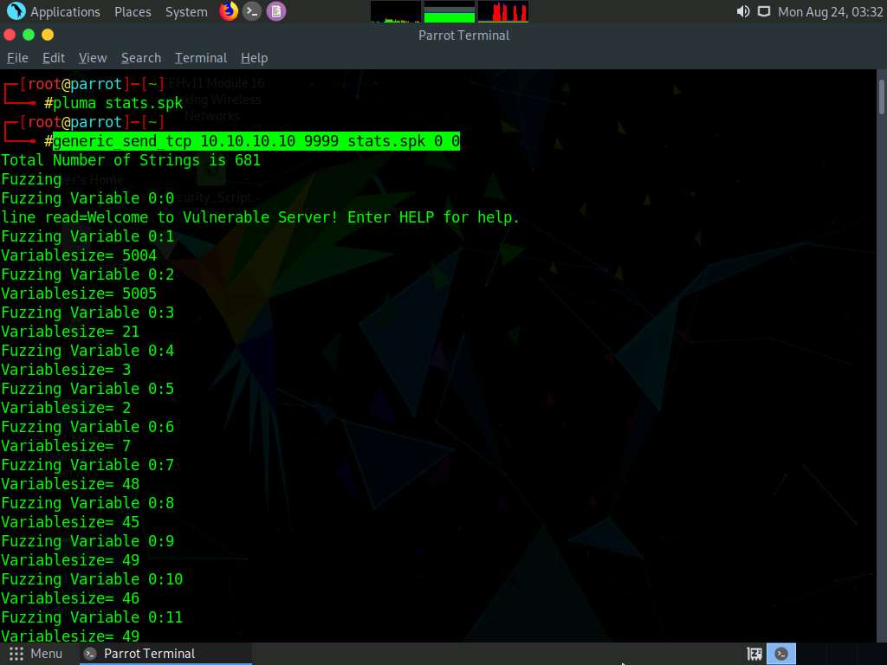The width and height of the screenshot is (887, 665).
Task: Click 'Variablesize= 48' line
Action: click(x=70, y=483)
